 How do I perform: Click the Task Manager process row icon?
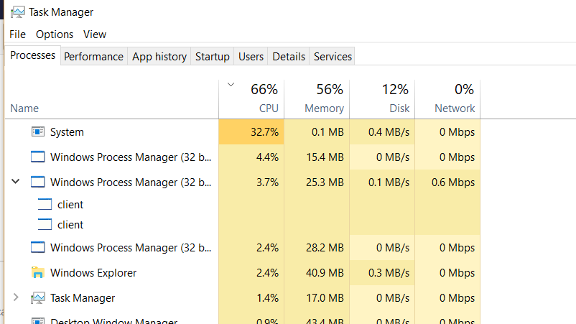38,298
